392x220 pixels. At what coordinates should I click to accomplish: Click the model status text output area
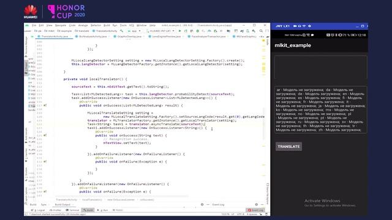tap(320, 110)
